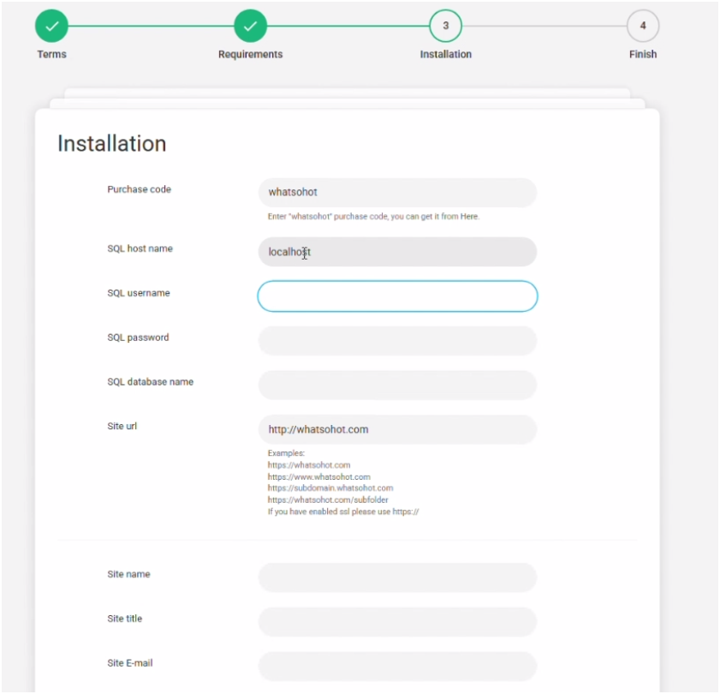Open the 'Here' purchase code link
720x694 pixels.
[469, 217]
